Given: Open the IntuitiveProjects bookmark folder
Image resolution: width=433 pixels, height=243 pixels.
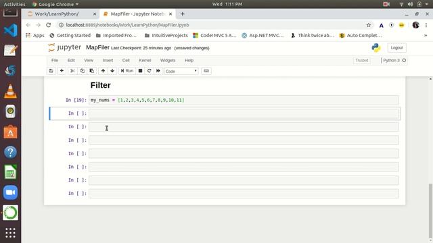Looking at the screenshot, I should (166, 35).
